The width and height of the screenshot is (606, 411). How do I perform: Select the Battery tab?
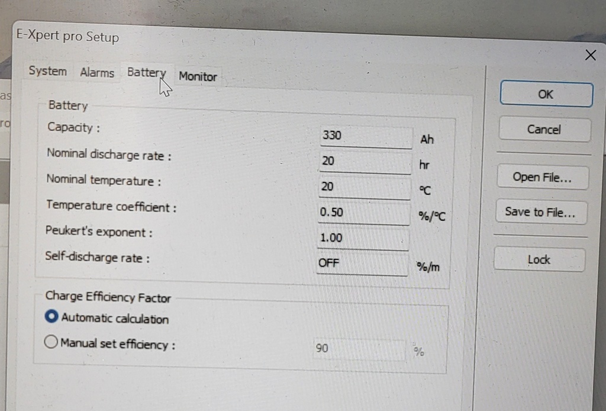click(x=145, y=72)
